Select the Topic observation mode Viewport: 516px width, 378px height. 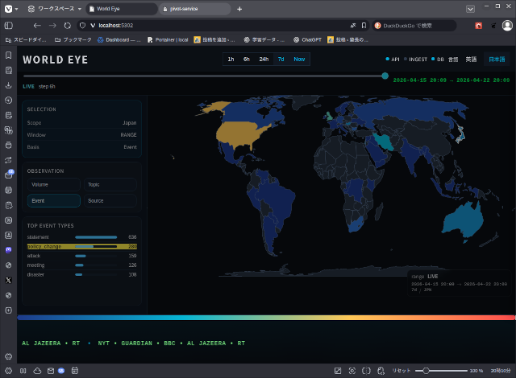click(110, 185)
